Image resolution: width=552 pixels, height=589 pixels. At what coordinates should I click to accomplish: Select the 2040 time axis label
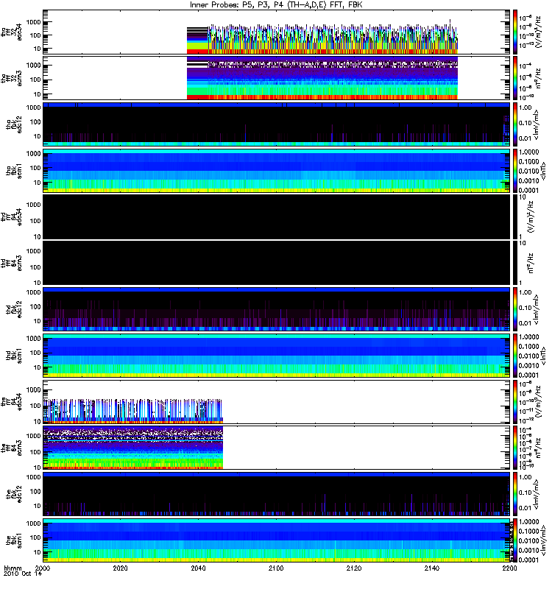(198, 568)
